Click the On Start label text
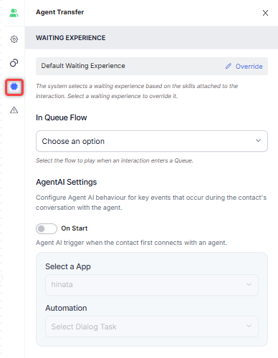The image size is (278, 358). pyautogui.click(x=75, y=228)
